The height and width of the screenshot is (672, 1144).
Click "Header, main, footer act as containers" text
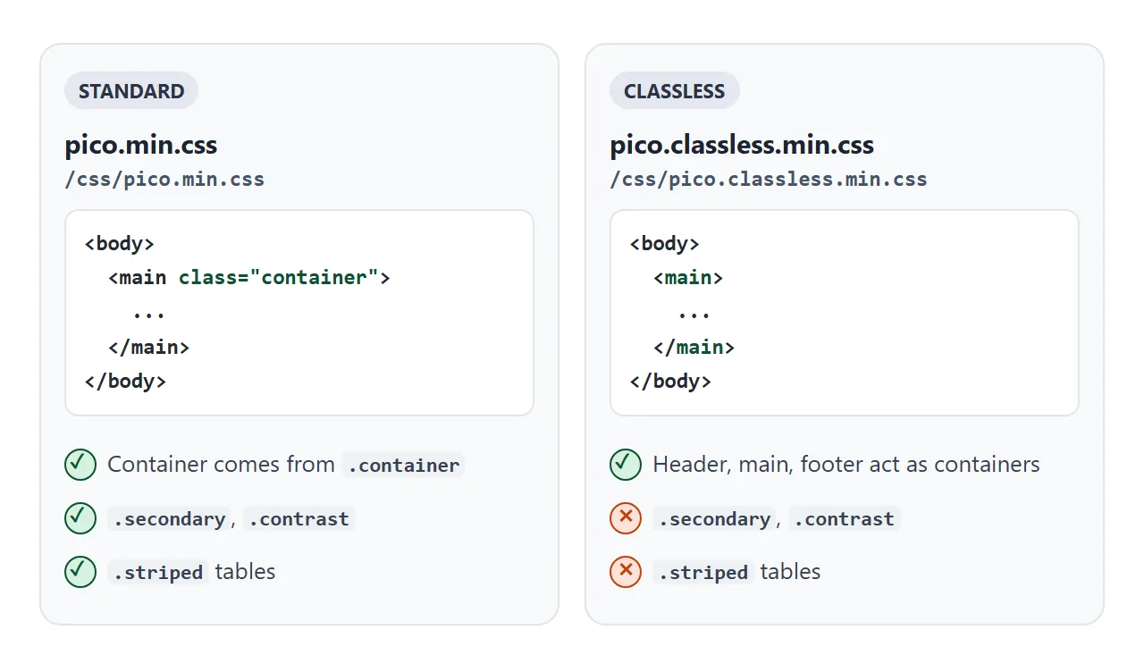846,465
